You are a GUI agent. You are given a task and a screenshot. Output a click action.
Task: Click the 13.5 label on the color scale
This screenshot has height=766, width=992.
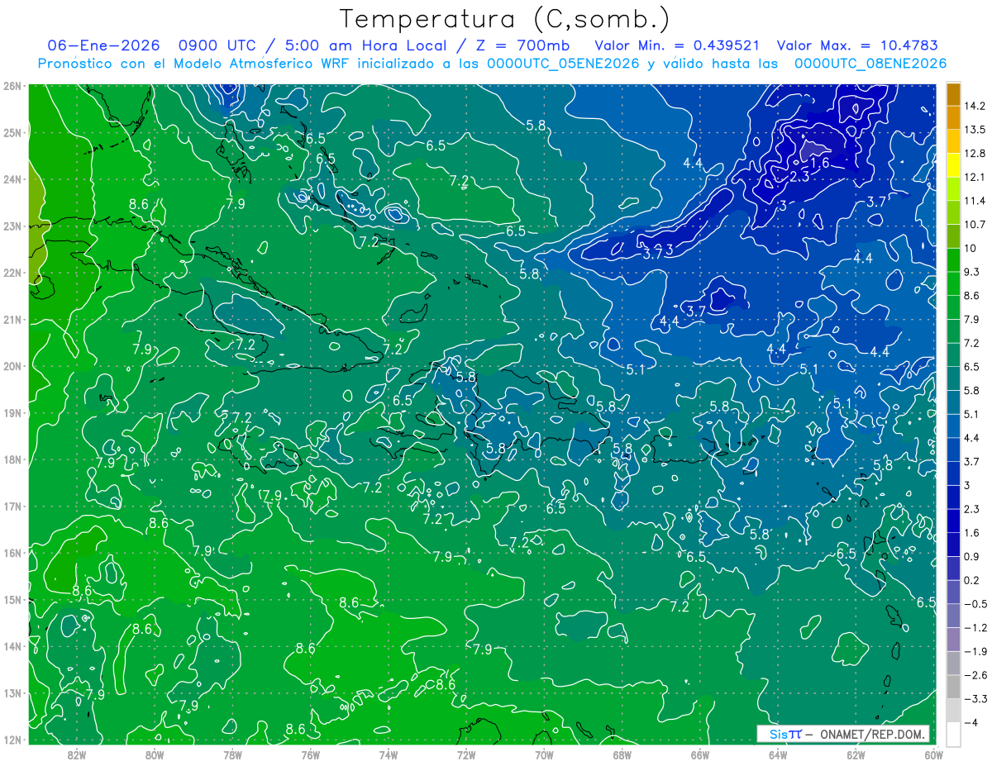(x=975, y=130)
